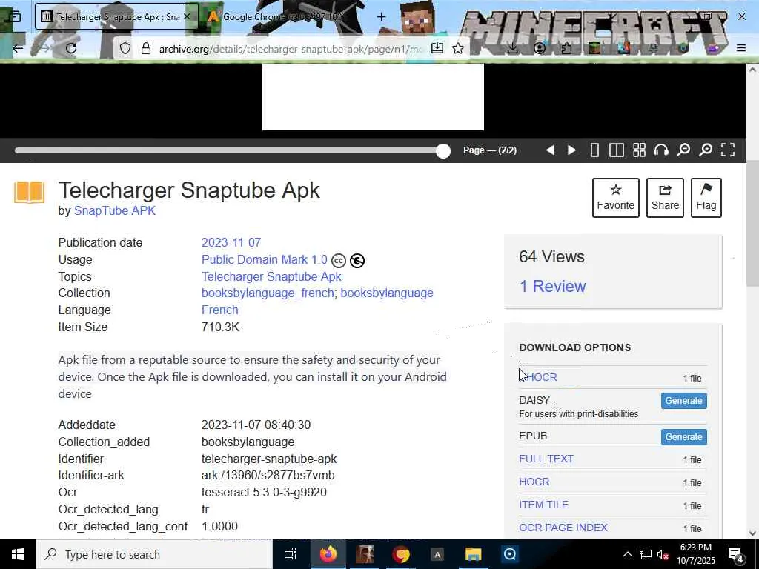Open the booksbylanguage_french collection

click(x=268, y=293)
